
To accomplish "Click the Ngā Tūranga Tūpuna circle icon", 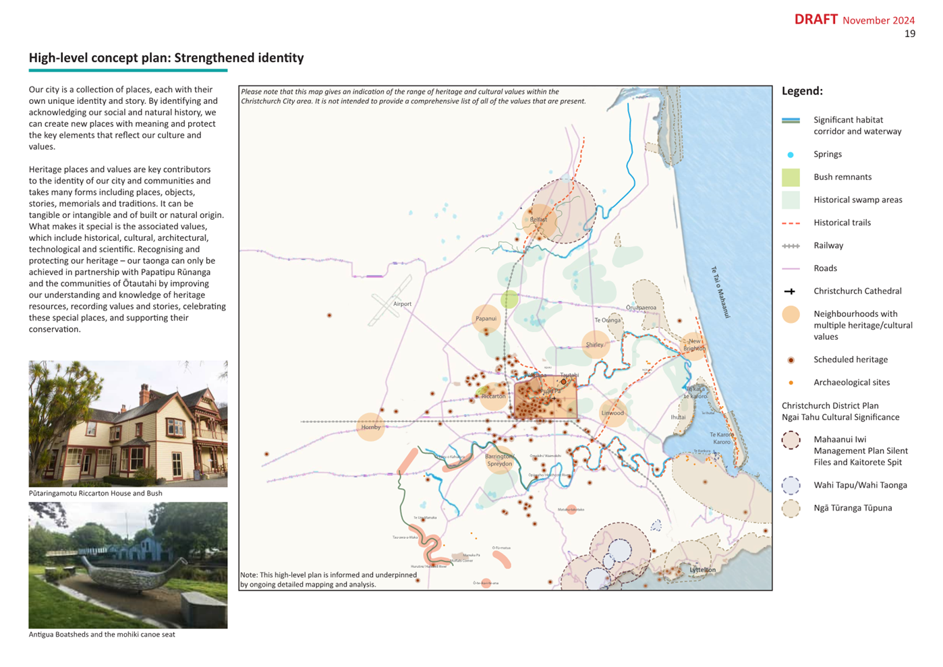I will pos(791,508).
